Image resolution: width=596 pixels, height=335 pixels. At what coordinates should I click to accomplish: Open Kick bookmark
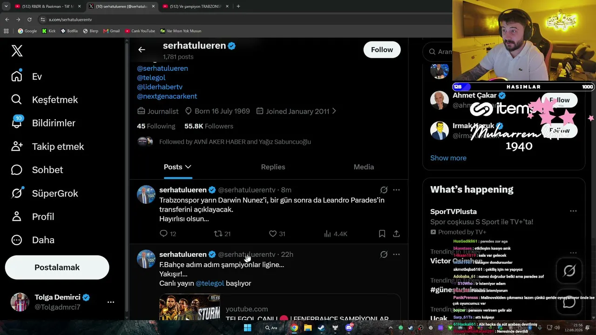coord(48,31)
